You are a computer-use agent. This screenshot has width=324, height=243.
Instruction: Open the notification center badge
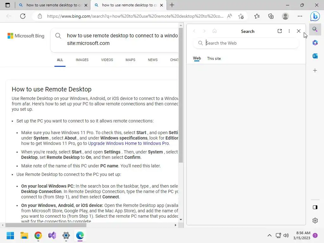pos(315,235)
